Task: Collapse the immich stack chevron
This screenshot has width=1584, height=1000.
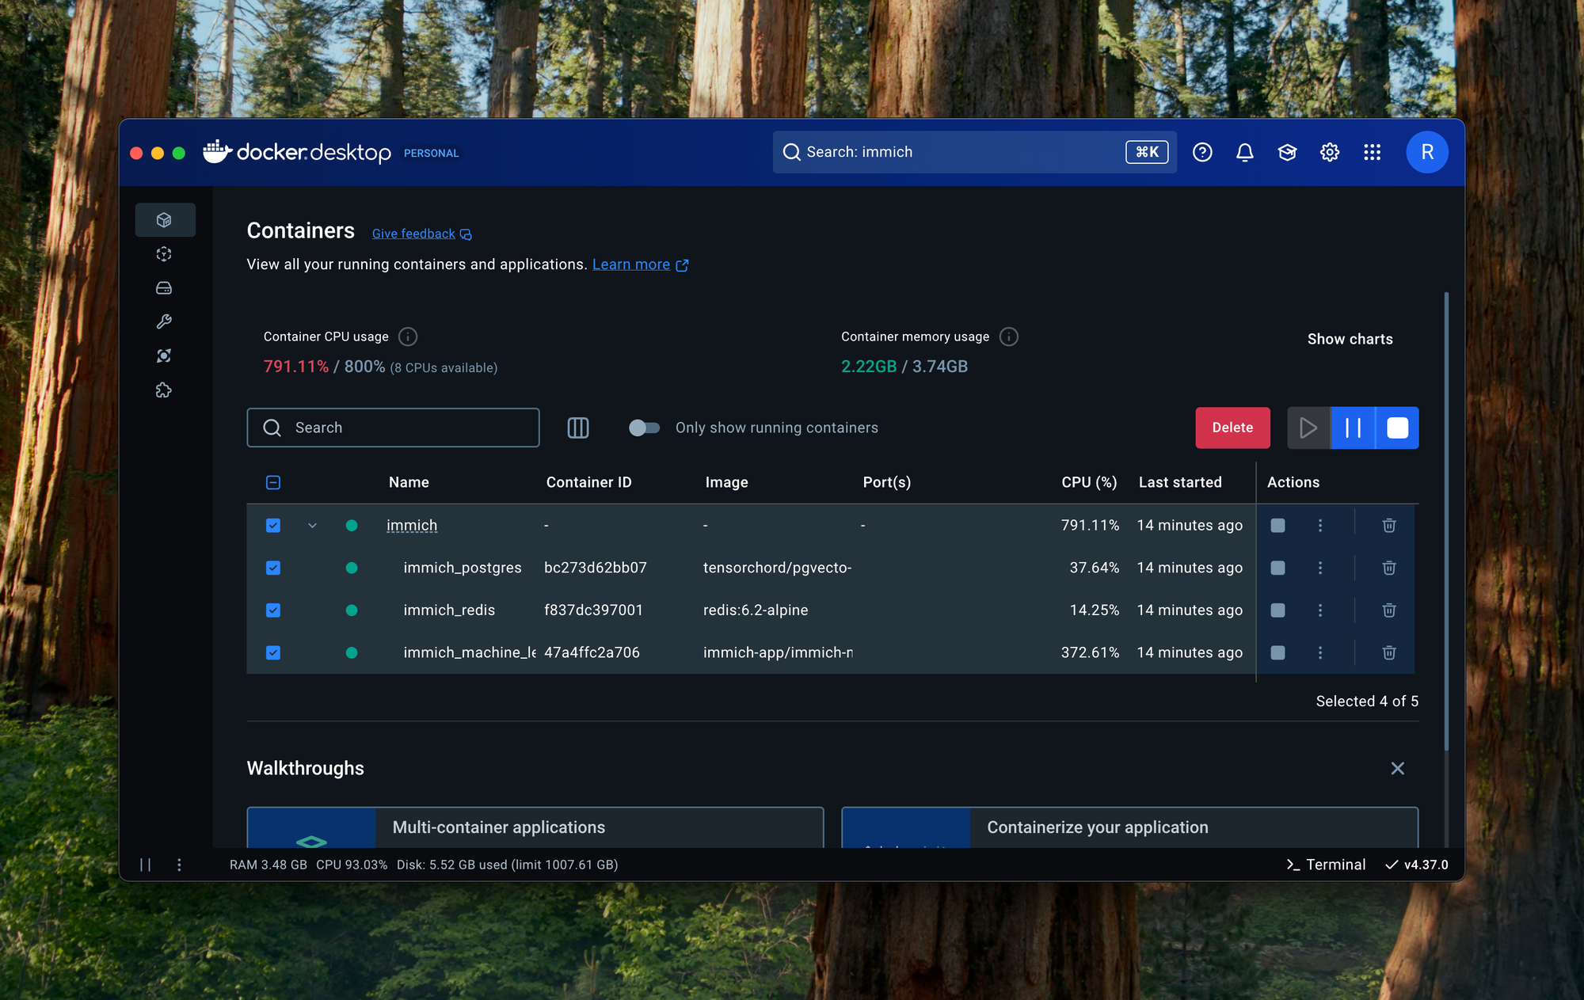Action: tap(312, 526)
